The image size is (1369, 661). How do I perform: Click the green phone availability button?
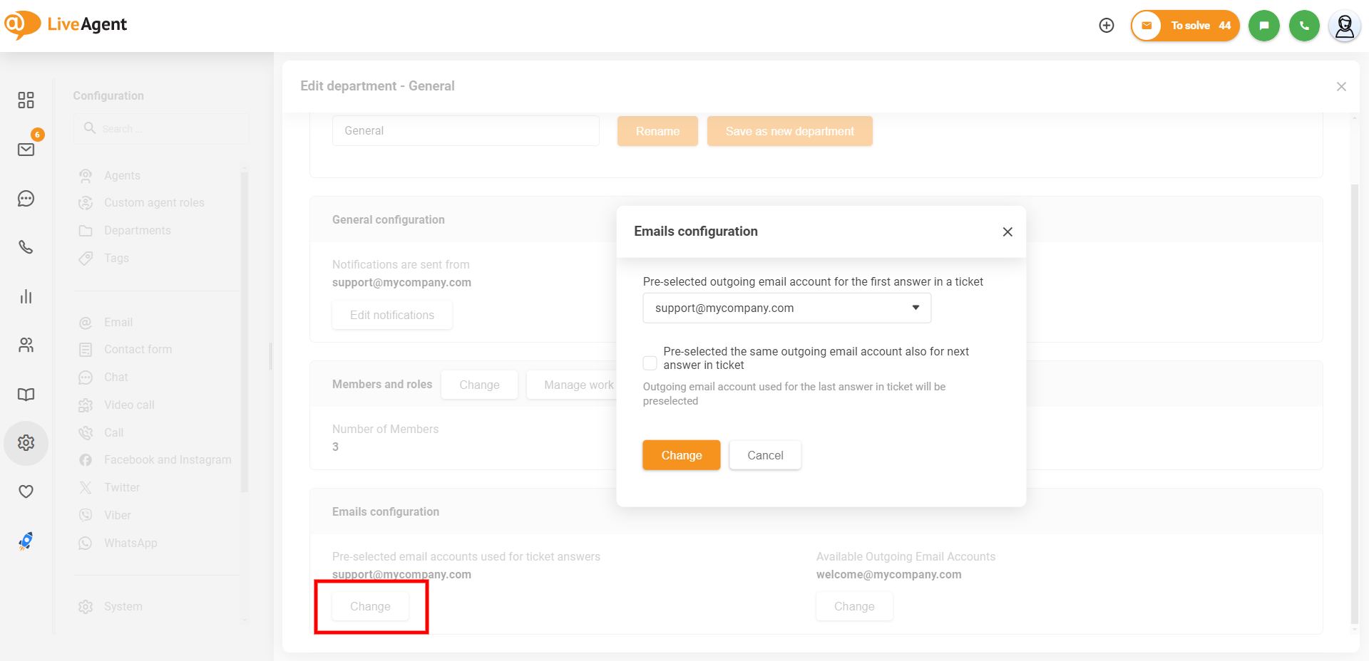(1304, 26)
